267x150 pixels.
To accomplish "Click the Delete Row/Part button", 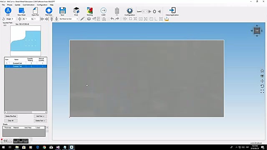I will 11,116.
